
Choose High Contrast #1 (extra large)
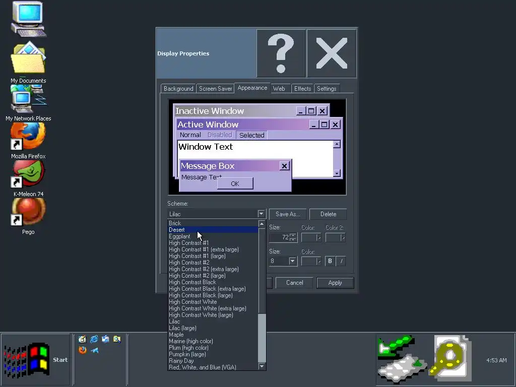[x=213, y=249]
